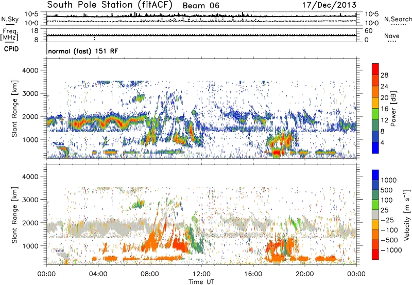Click the 'Nave' legend label

coord(392,36)
